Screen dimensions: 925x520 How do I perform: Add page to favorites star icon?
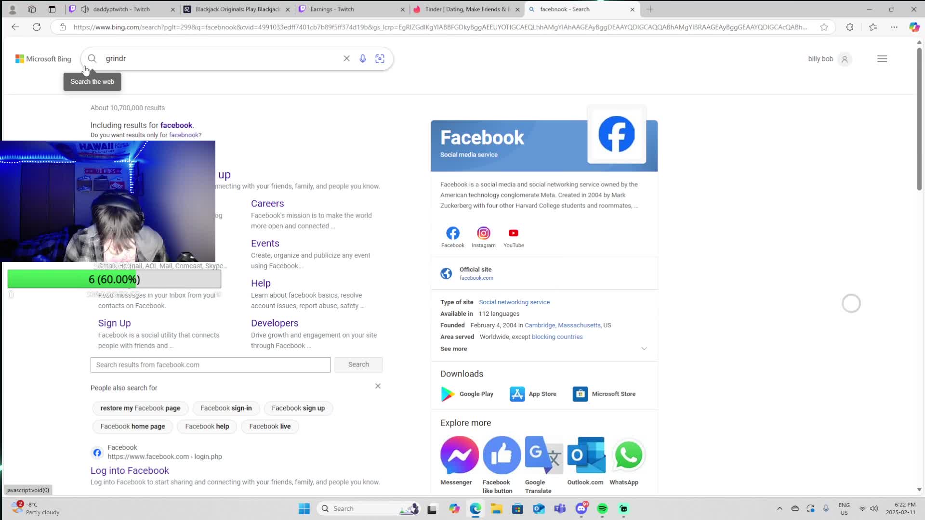point(824,27)
